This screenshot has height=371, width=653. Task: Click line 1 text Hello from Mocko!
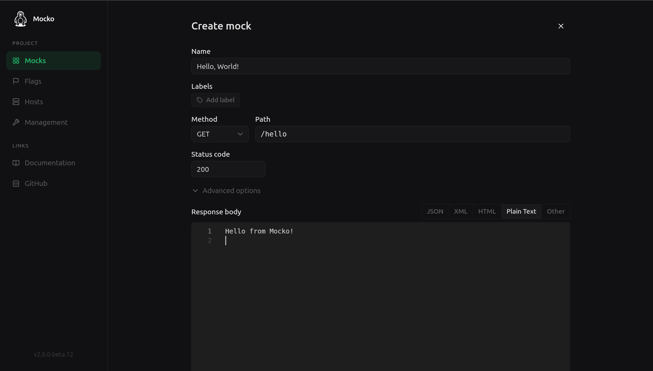259,231
